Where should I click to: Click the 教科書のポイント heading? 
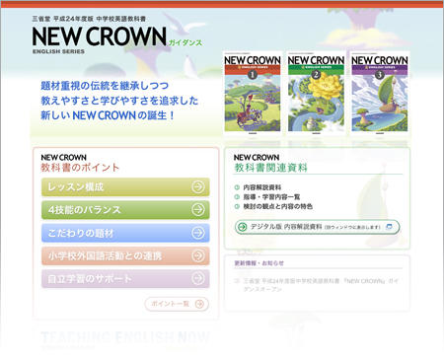pyautogui.click(x=80, y=168)
